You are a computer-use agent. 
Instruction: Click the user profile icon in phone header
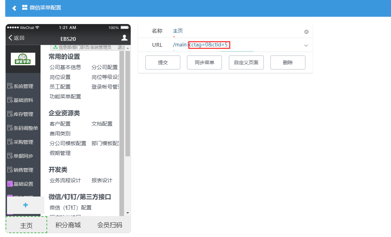(124, 38)
